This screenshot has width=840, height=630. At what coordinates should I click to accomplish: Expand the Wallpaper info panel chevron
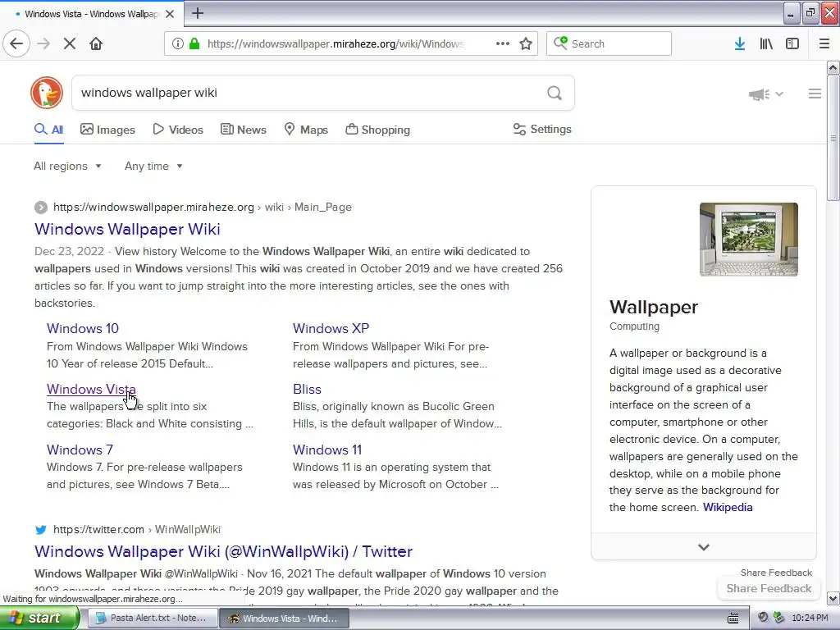pos(704,547)
